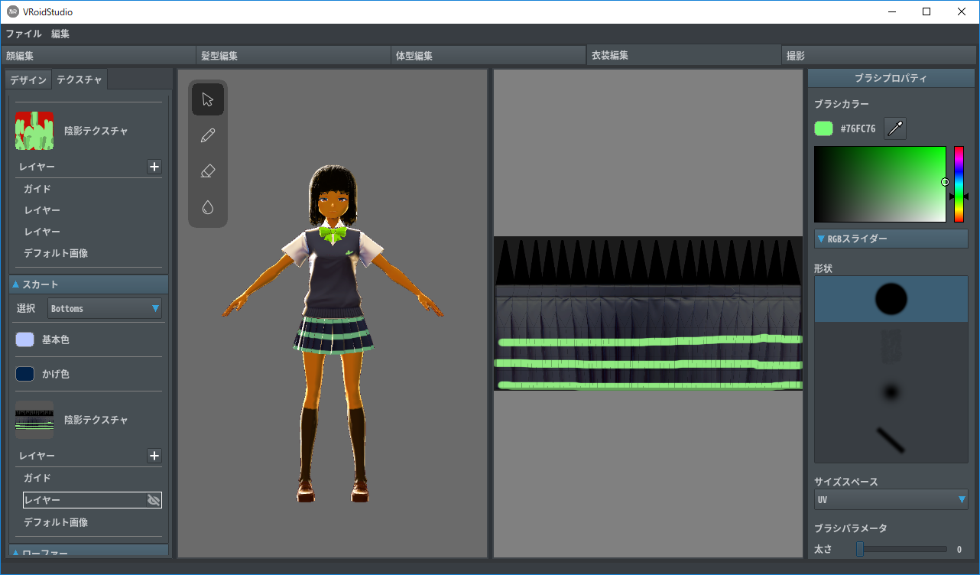Image resolution: width=980 pixels, height=575 pixels.
Task: Go to the 体型編集 tab
Action: point(489,56)
